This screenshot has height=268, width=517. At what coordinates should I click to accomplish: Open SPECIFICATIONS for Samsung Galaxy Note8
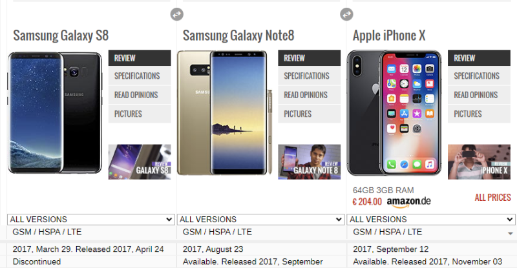tap(310, 76)
